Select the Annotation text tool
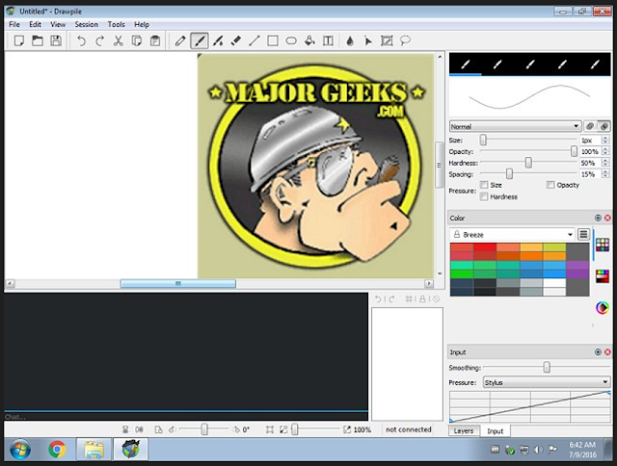Screen dimensions: 617x466 328,40
